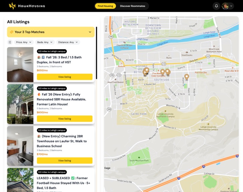Click the HawkHousing logo
Image resolution: width=243 pixels, height=192 pixels.
27,6
